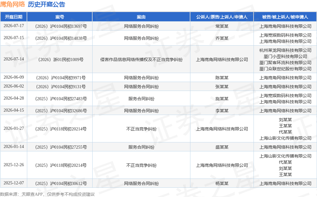Select defendant 杭州莱龙网络科技有限公司
The width and height of the screenshot is (317, 197).
tap(285, 50)
